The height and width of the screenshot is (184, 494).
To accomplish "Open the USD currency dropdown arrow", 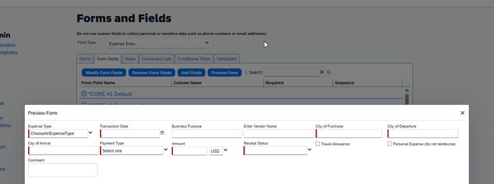I will pos(225,150).
